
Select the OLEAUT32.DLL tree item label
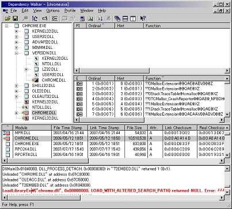tap(45, 96)
